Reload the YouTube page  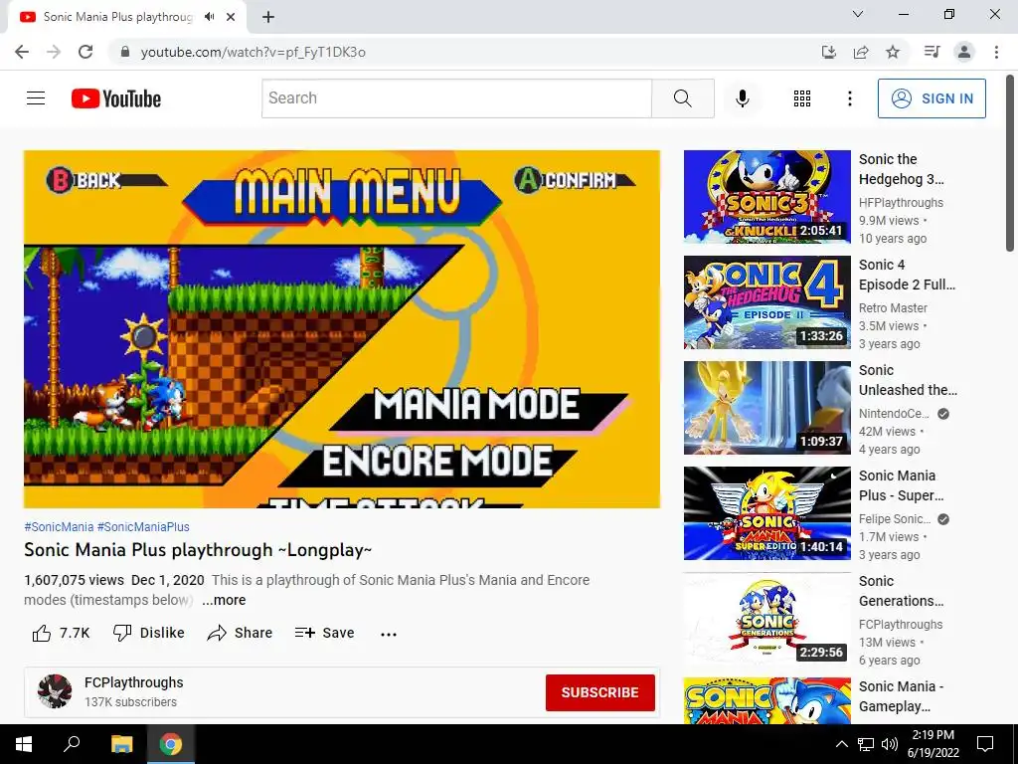tap(85, 52)
